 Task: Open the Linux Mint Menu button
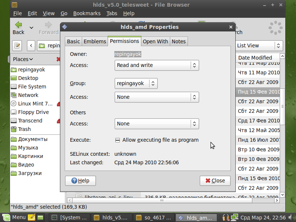coord(14,218)
